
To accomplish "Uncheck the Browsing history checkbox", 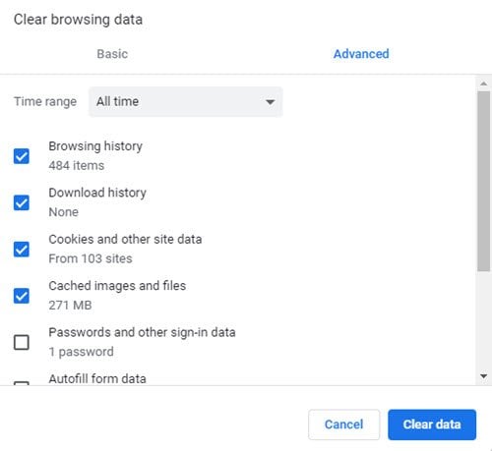I will pos(22,156).
